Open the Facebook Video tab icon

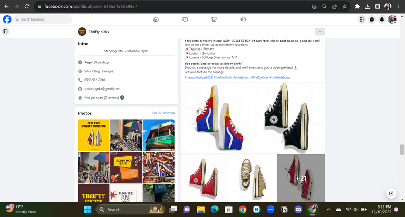click(185, 19)
